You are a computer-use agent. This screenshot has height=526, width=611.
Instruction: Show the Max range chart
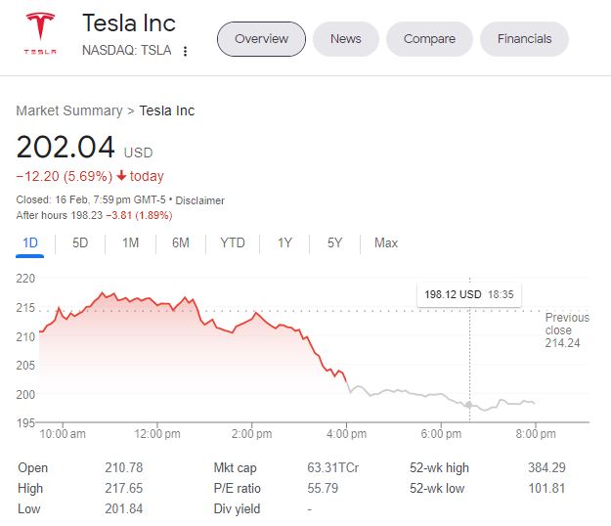(386, 243)
